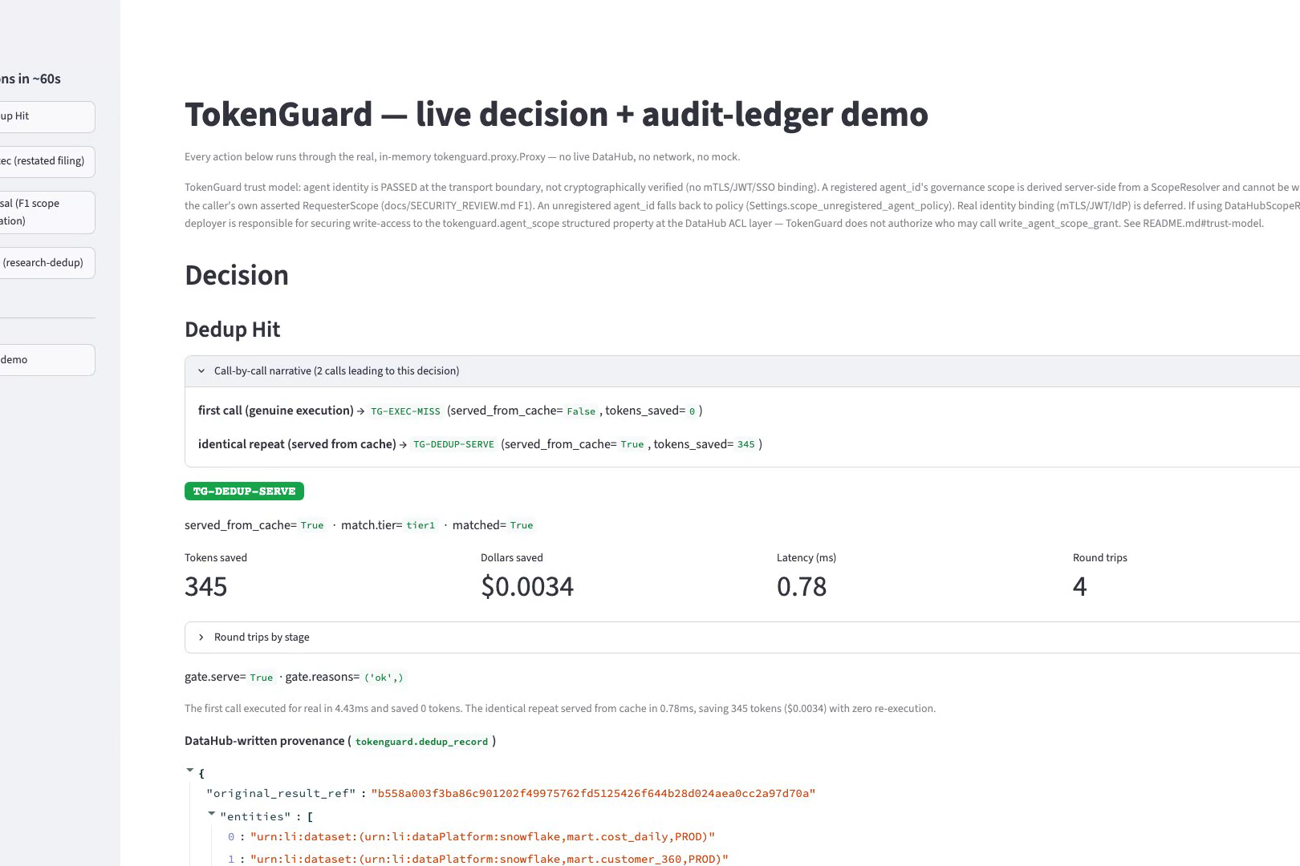Click the matched= True value

(x=522, y=526)
